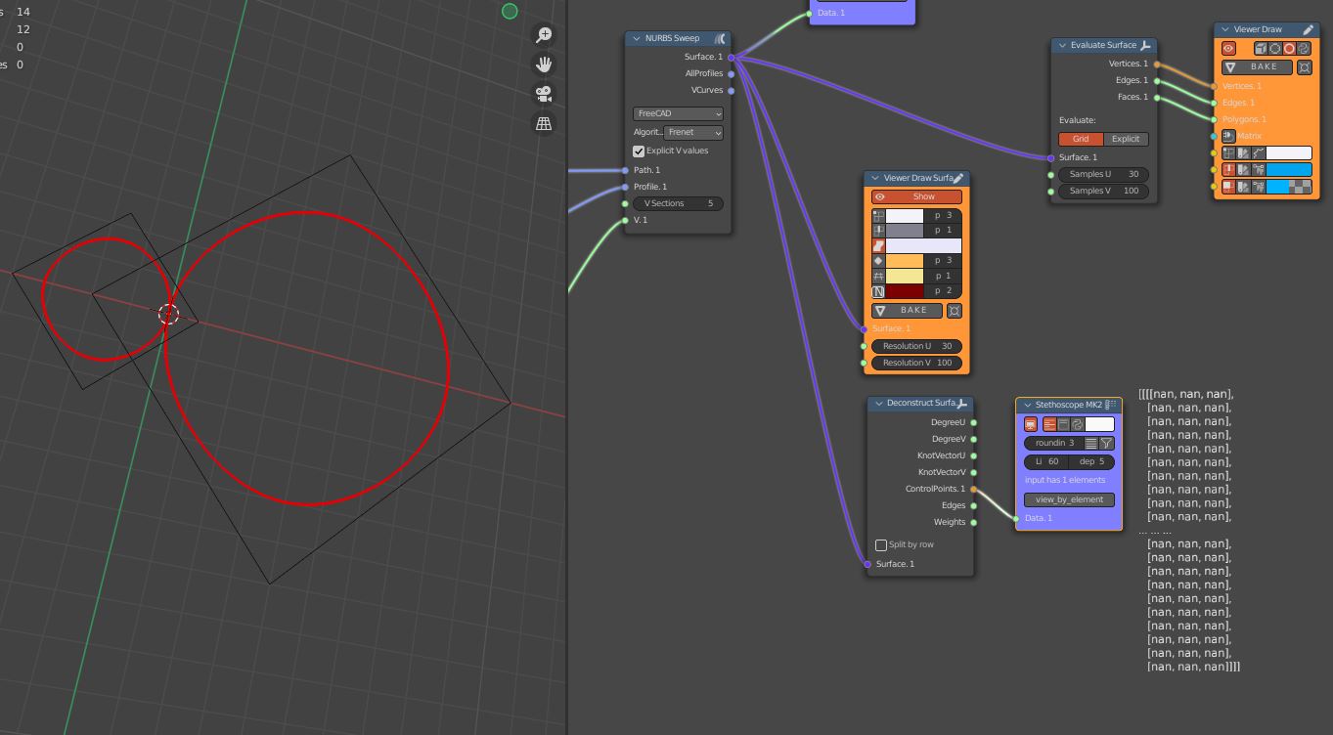This screenshot has width=1333, height=735.
Task: Click the orange color swatch in Viewer Draw Surface
Action: [906, 261]
